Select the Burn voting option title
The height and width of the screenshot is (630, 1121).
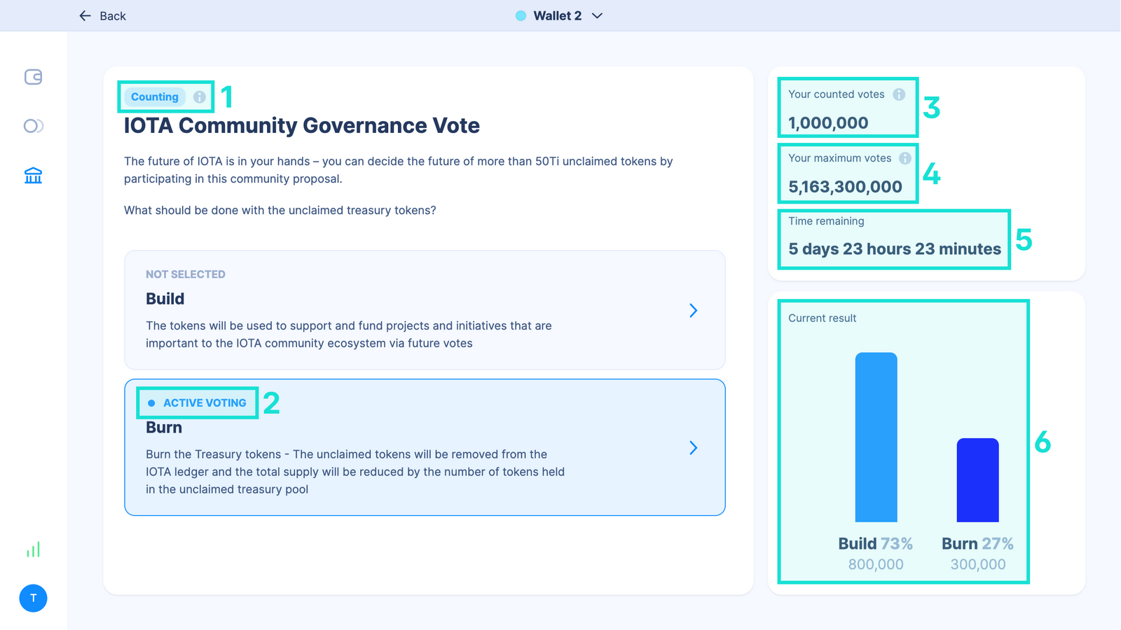click(x=164, y=428)
